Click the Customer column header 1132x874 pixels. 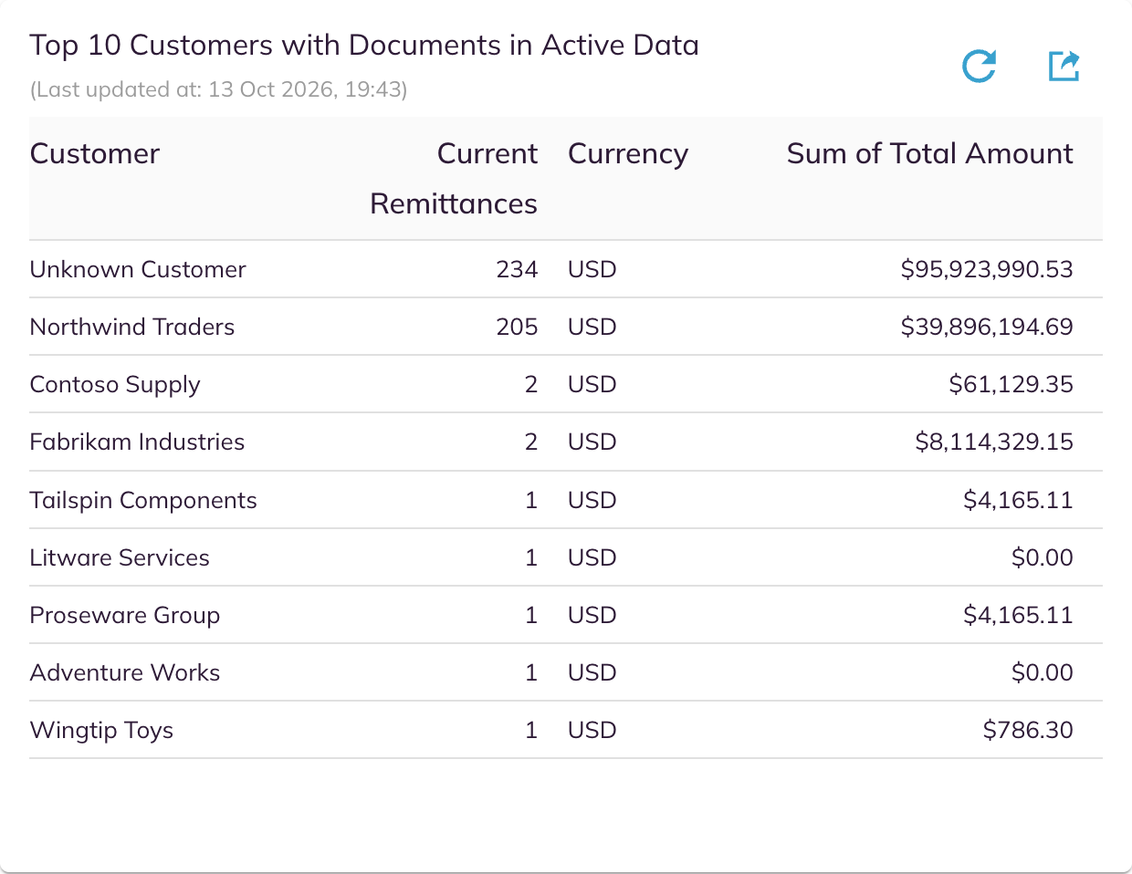(x=95, y=153)
